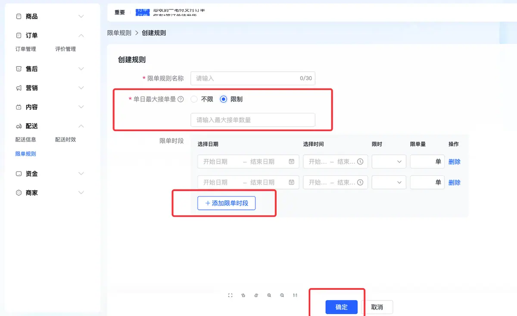Click the 添加限单时段 button

[227, 203]
